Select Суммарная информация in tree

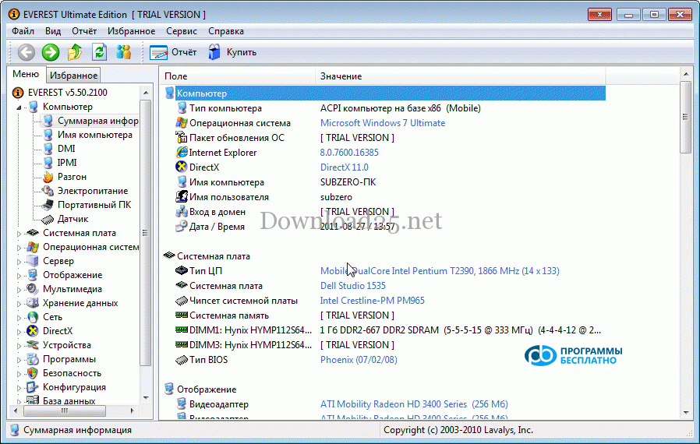pyautogui.click(x=97, y=121)
